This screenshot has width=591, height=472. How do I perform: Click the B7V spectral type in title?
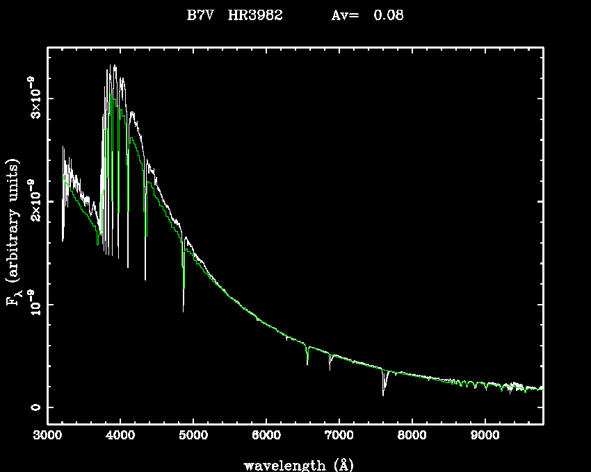tap(200, 15)
